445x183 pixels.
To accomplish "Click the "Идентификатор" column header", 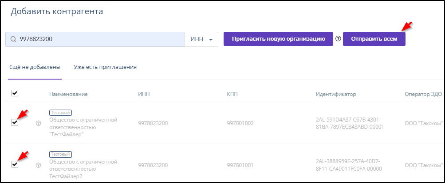I will click(336, 94).
